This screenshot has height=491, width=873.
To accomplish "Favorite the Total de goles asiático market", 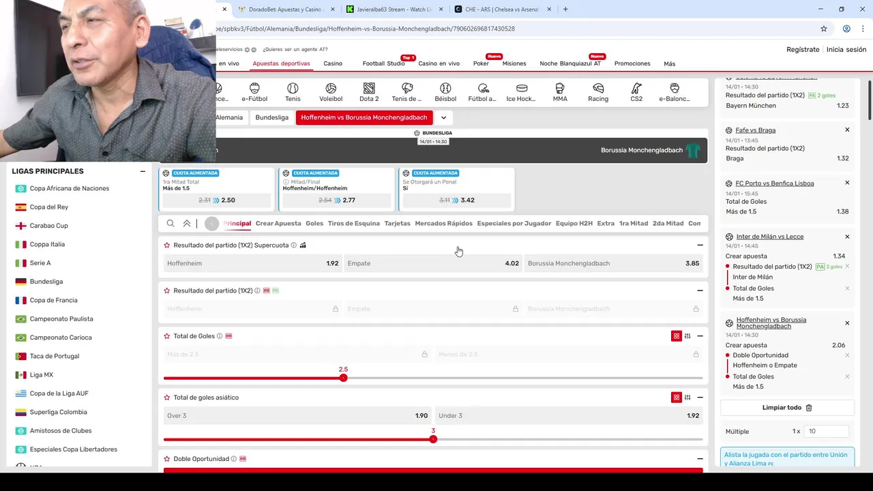I will (x=167, y=398).
